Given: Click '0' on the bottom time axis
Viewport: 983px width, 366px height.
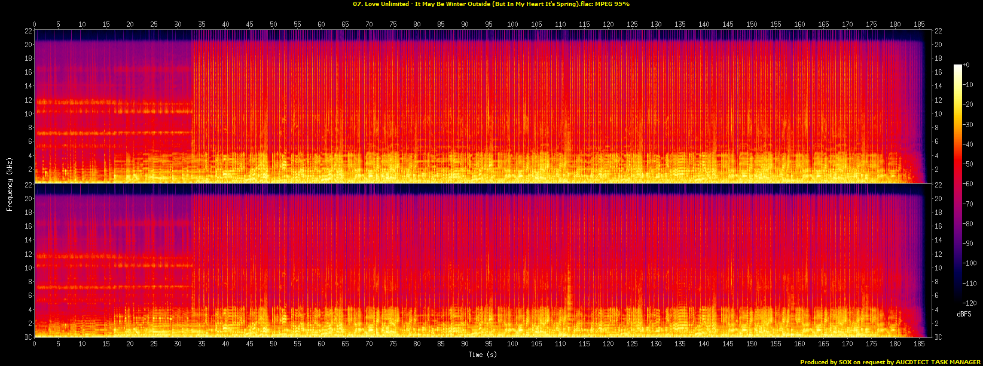Looking at the screenshot, I should 35,343.
